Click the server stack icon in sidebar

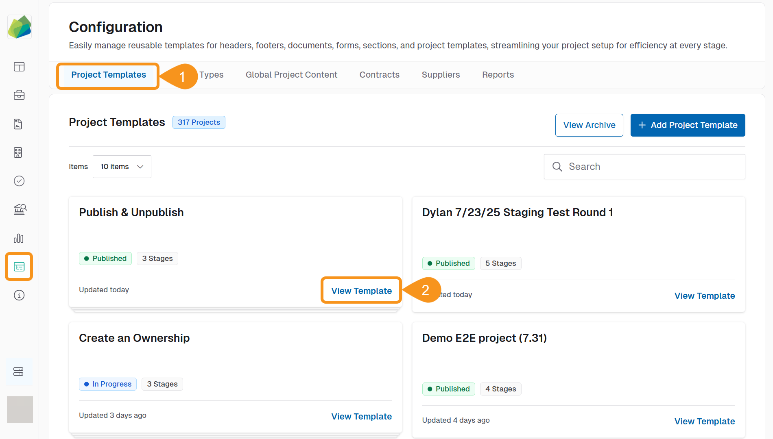19,372
